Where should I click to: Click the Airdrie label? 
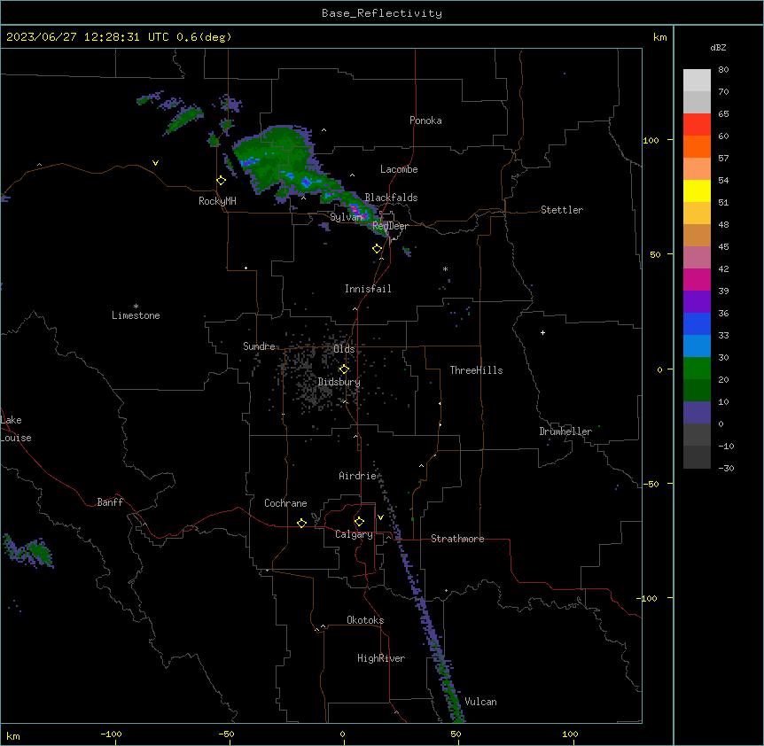[x=358, y=476]
